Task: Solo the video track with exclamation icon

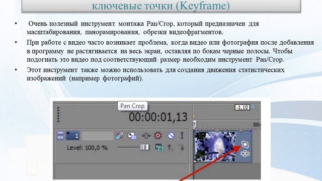Action: pyautogui.click(x=182, y=135)
